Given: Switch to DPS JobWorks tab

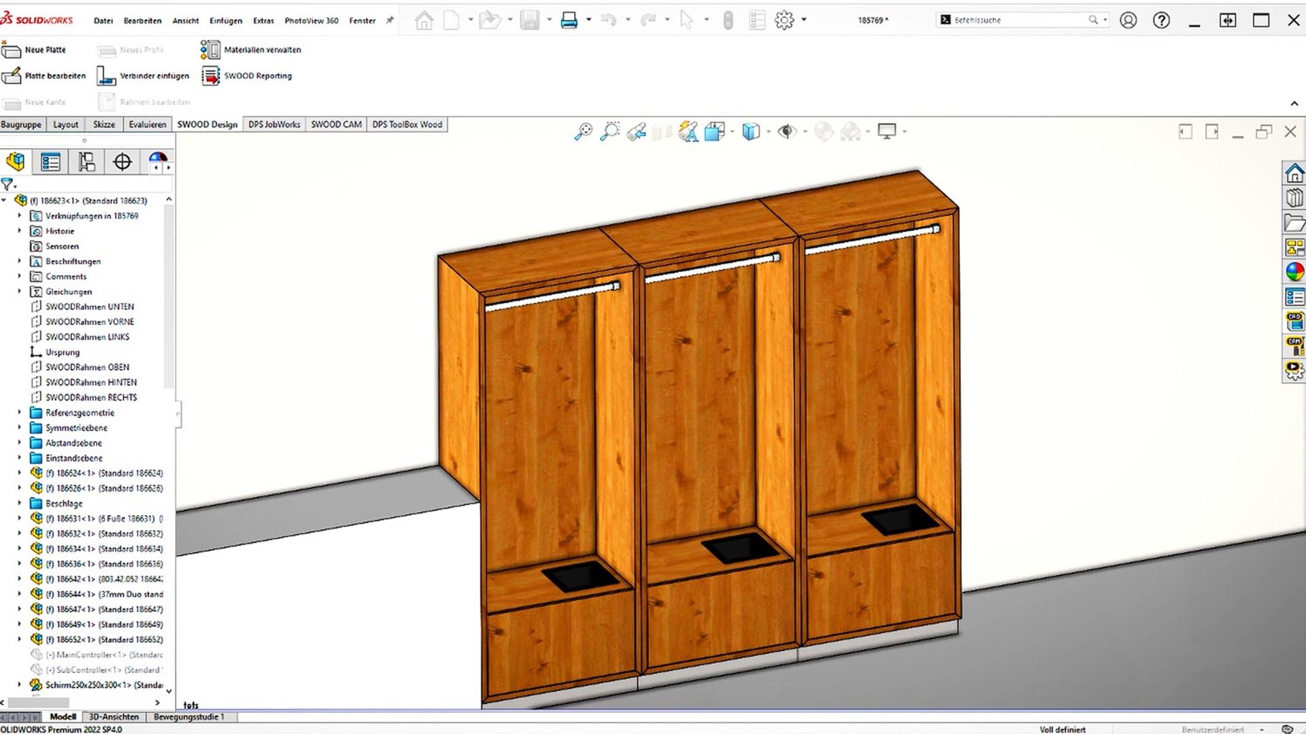Looking at the screenshot, I should (x=274, y=124).
